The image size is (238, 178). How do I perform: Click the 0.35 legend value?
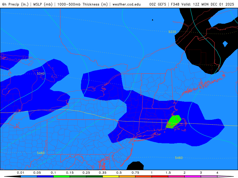pos(103,173)
